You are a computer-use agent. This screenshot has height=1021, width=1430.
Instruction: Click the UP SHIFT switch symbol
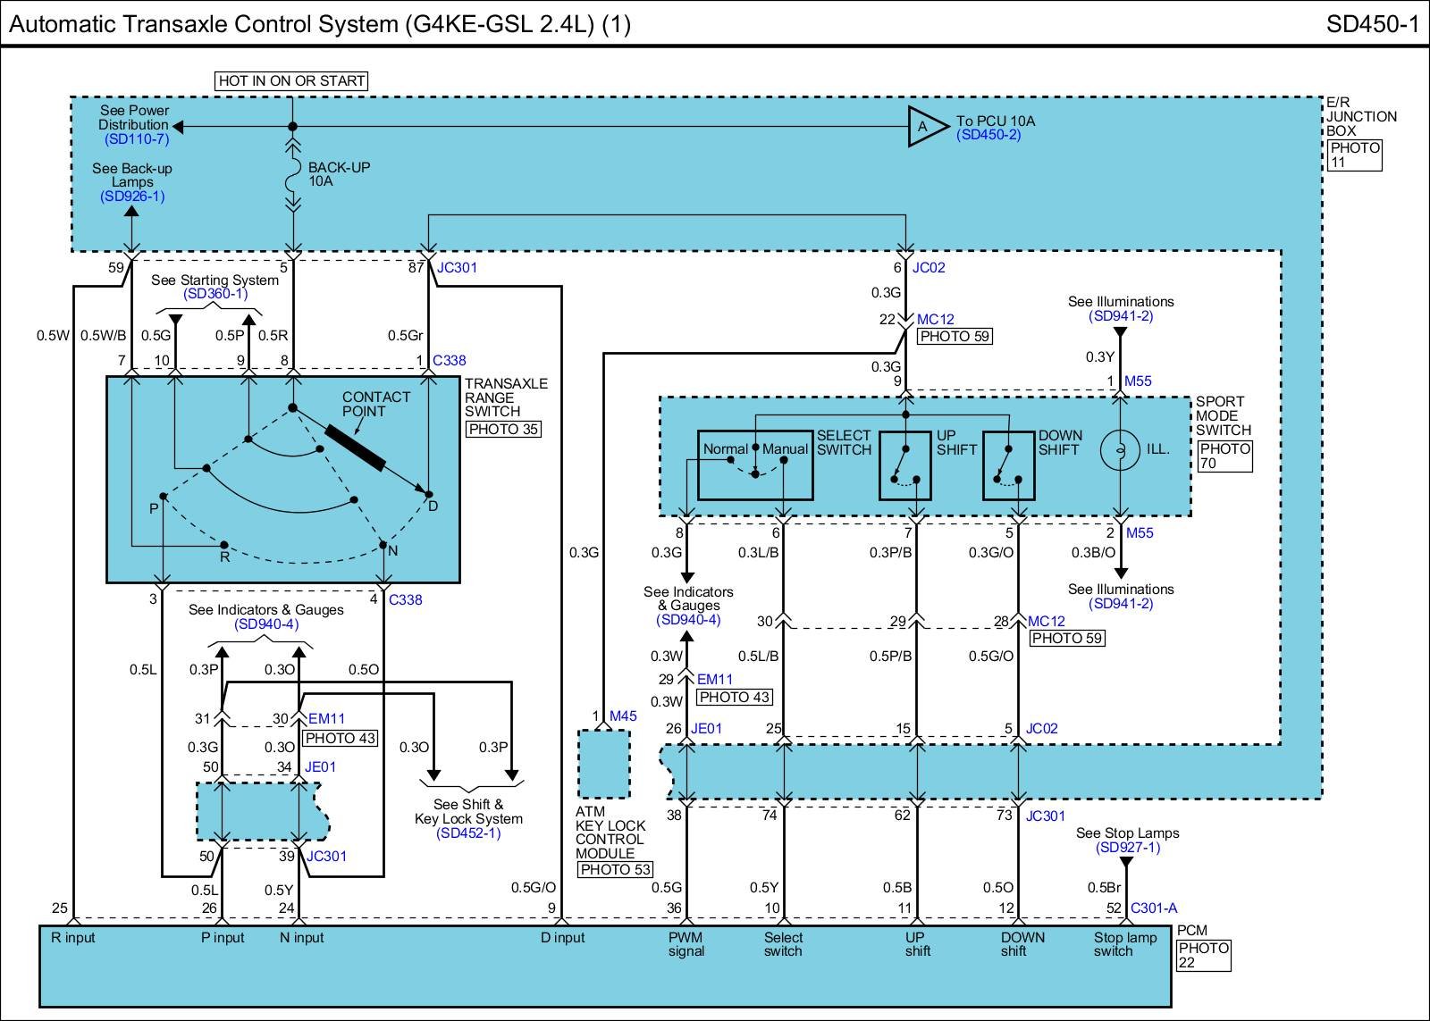coord(905,465)
